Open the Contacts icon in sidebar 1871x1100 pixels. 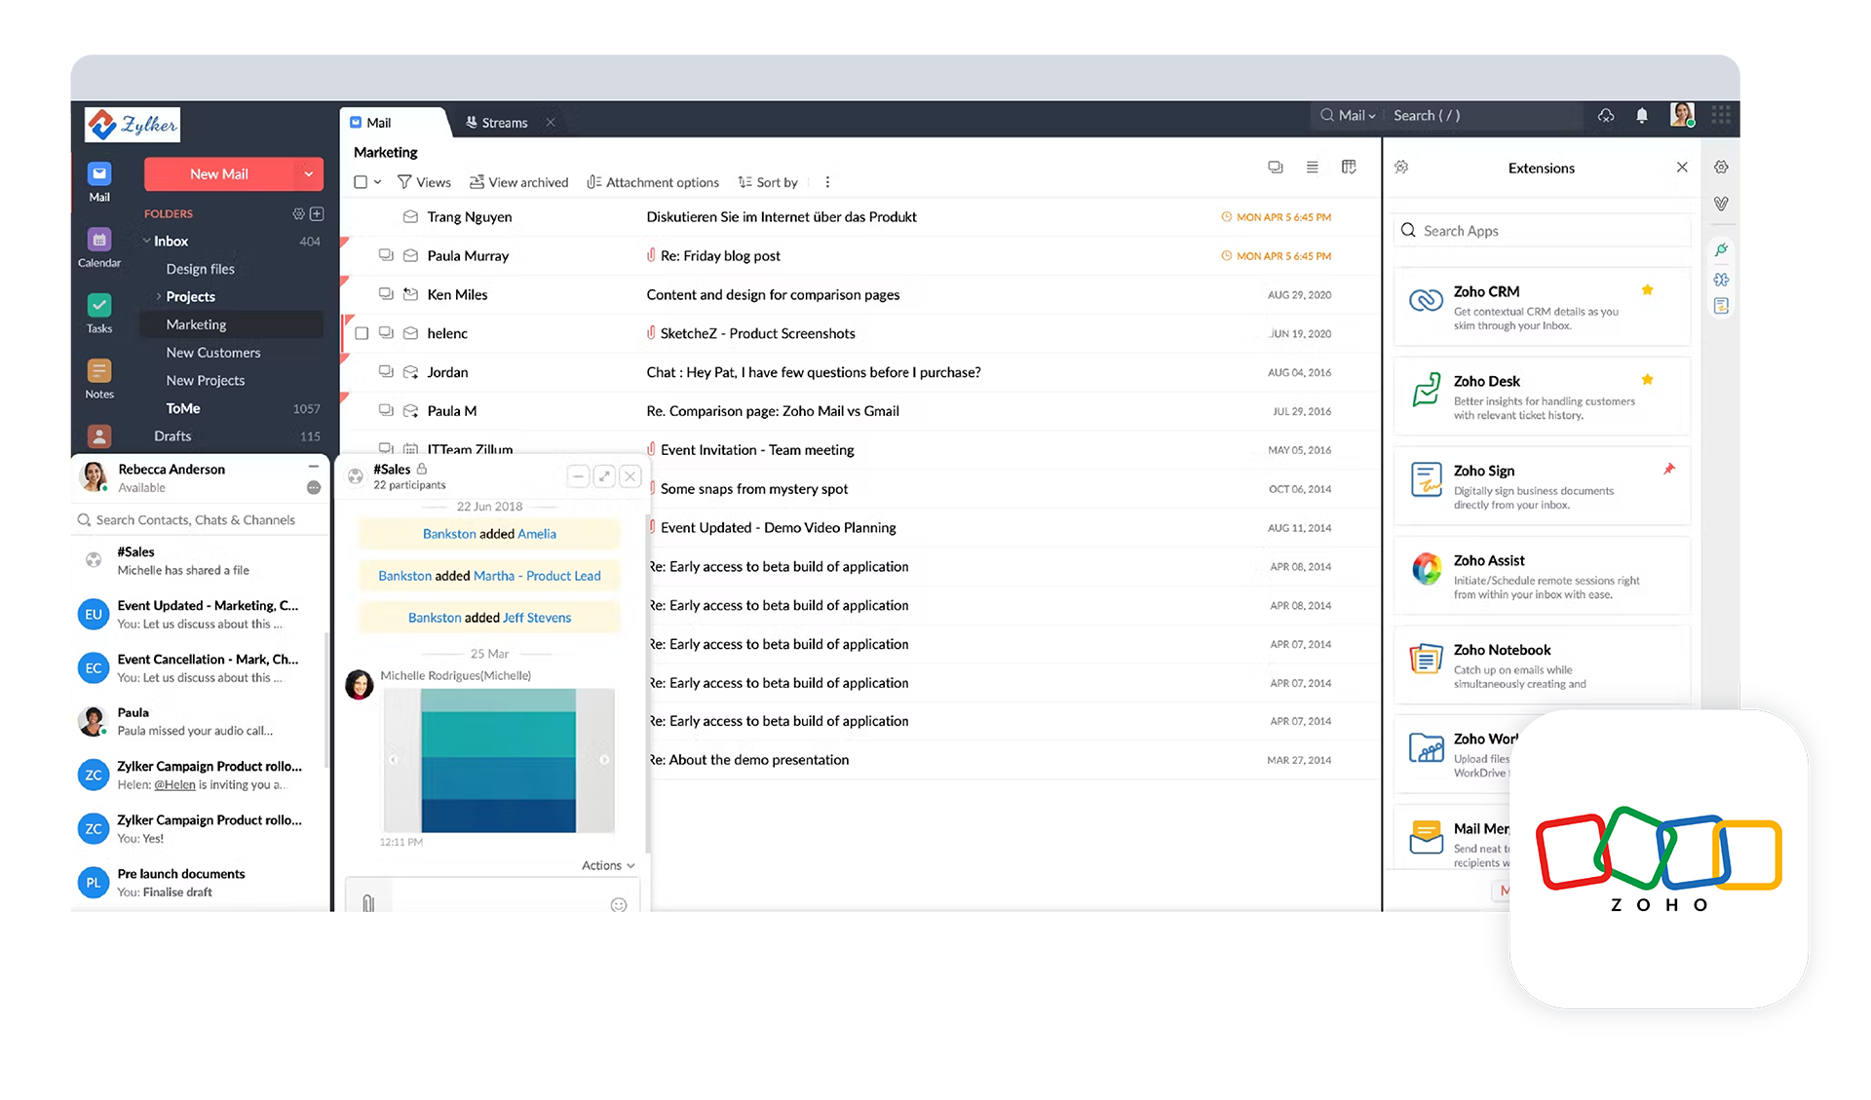tap(99, 434)
